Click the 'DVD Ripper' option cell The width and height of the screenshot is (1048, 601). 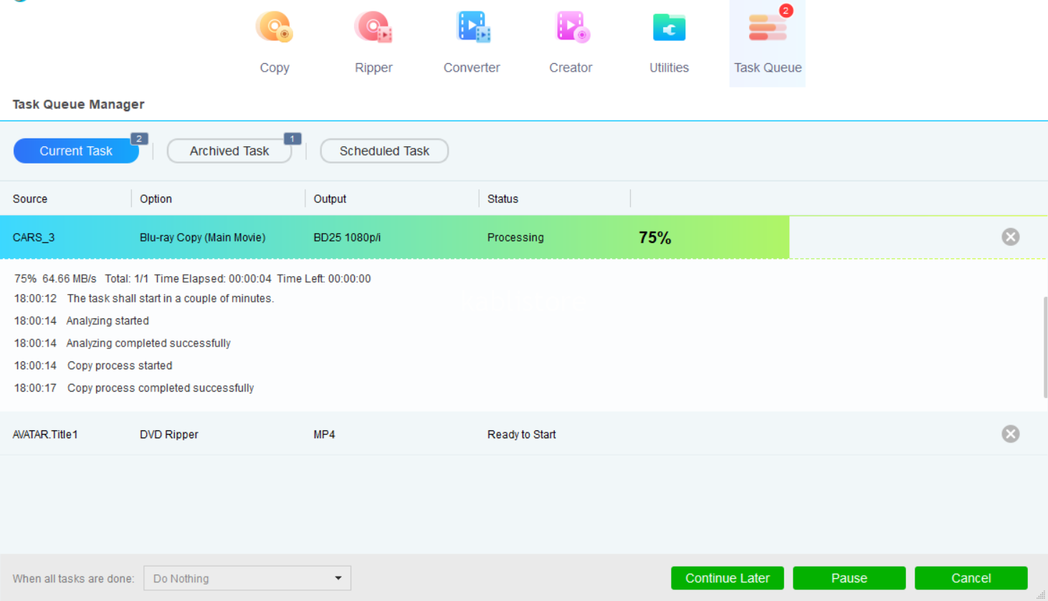tap(168, 435)
